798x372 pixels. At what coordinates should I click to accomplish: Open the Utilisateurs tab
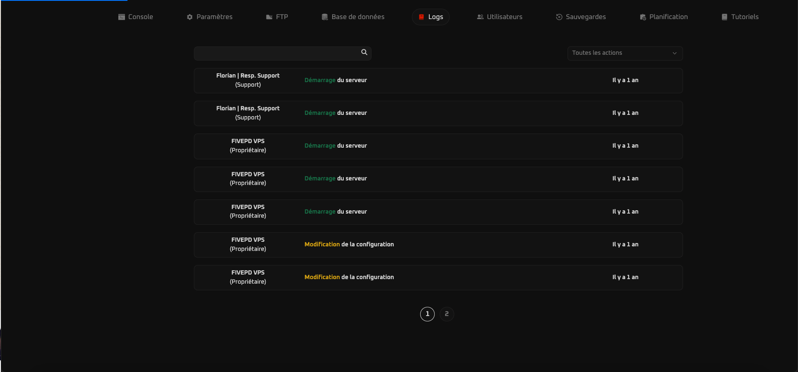click(x=504, y=17)
